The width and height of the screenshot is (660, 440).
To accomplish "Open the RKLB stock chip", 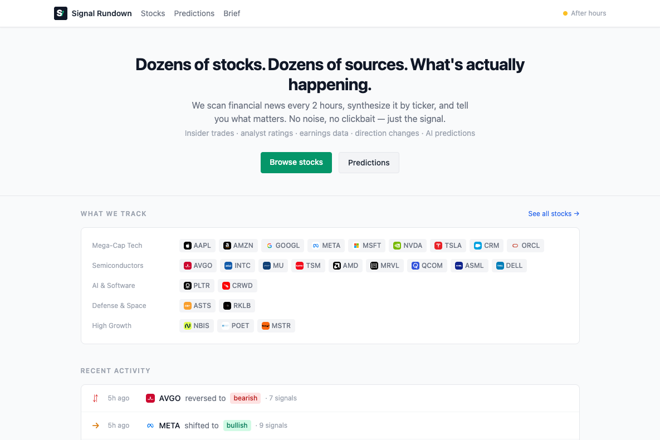I will click(x=237, y=306).
